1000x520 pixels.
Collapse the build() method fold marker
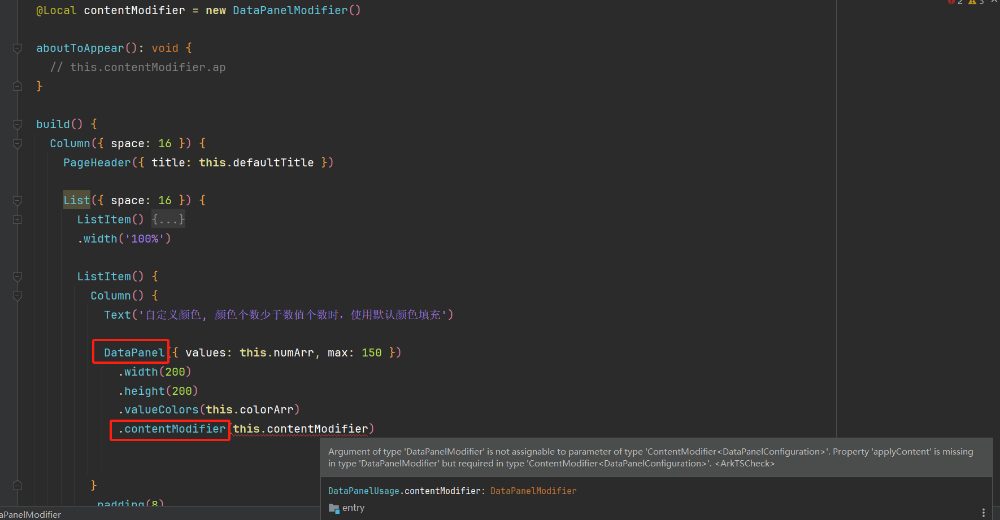coord(18,124)
